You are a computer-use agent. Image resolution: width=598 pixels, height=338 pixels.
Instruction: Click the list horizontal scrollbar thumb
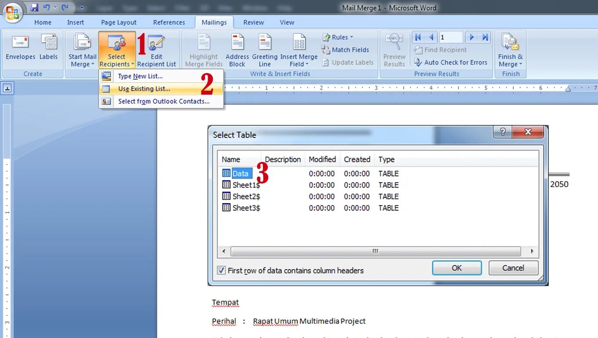(x=376, y=251)
